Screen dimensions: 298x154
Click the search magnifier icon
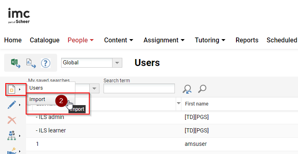(x=202, y=89)
